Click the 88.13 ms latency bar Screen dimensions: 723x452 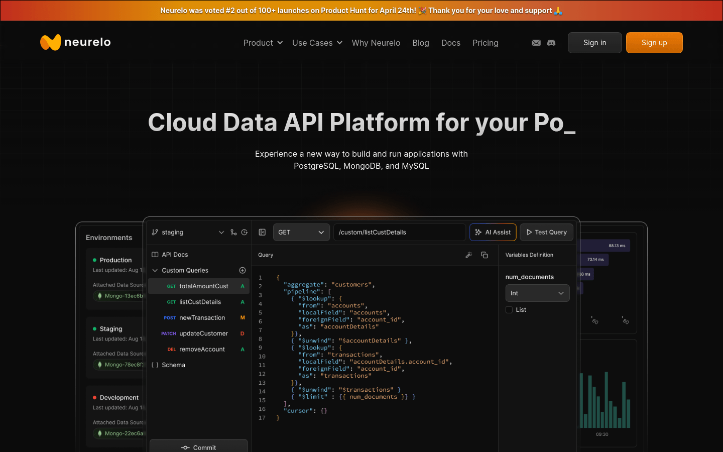click(605, 246)
